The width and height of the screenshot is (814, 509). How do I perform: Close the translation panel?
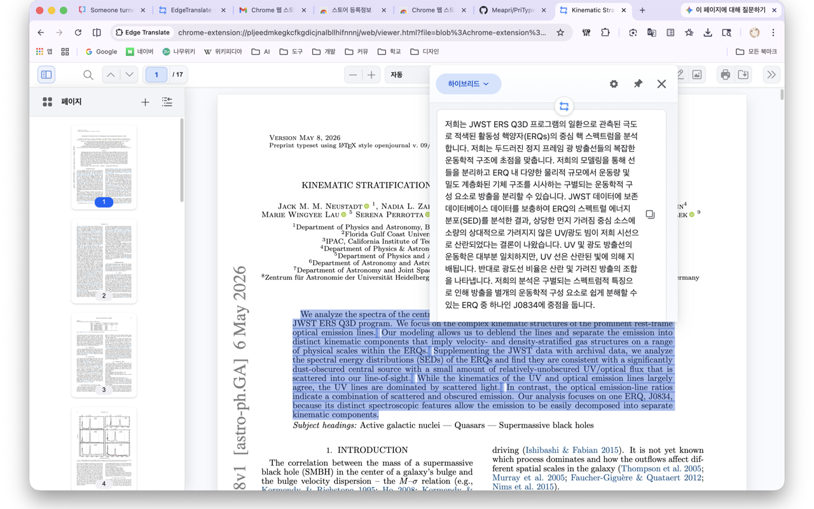click(x=661, y=84)
